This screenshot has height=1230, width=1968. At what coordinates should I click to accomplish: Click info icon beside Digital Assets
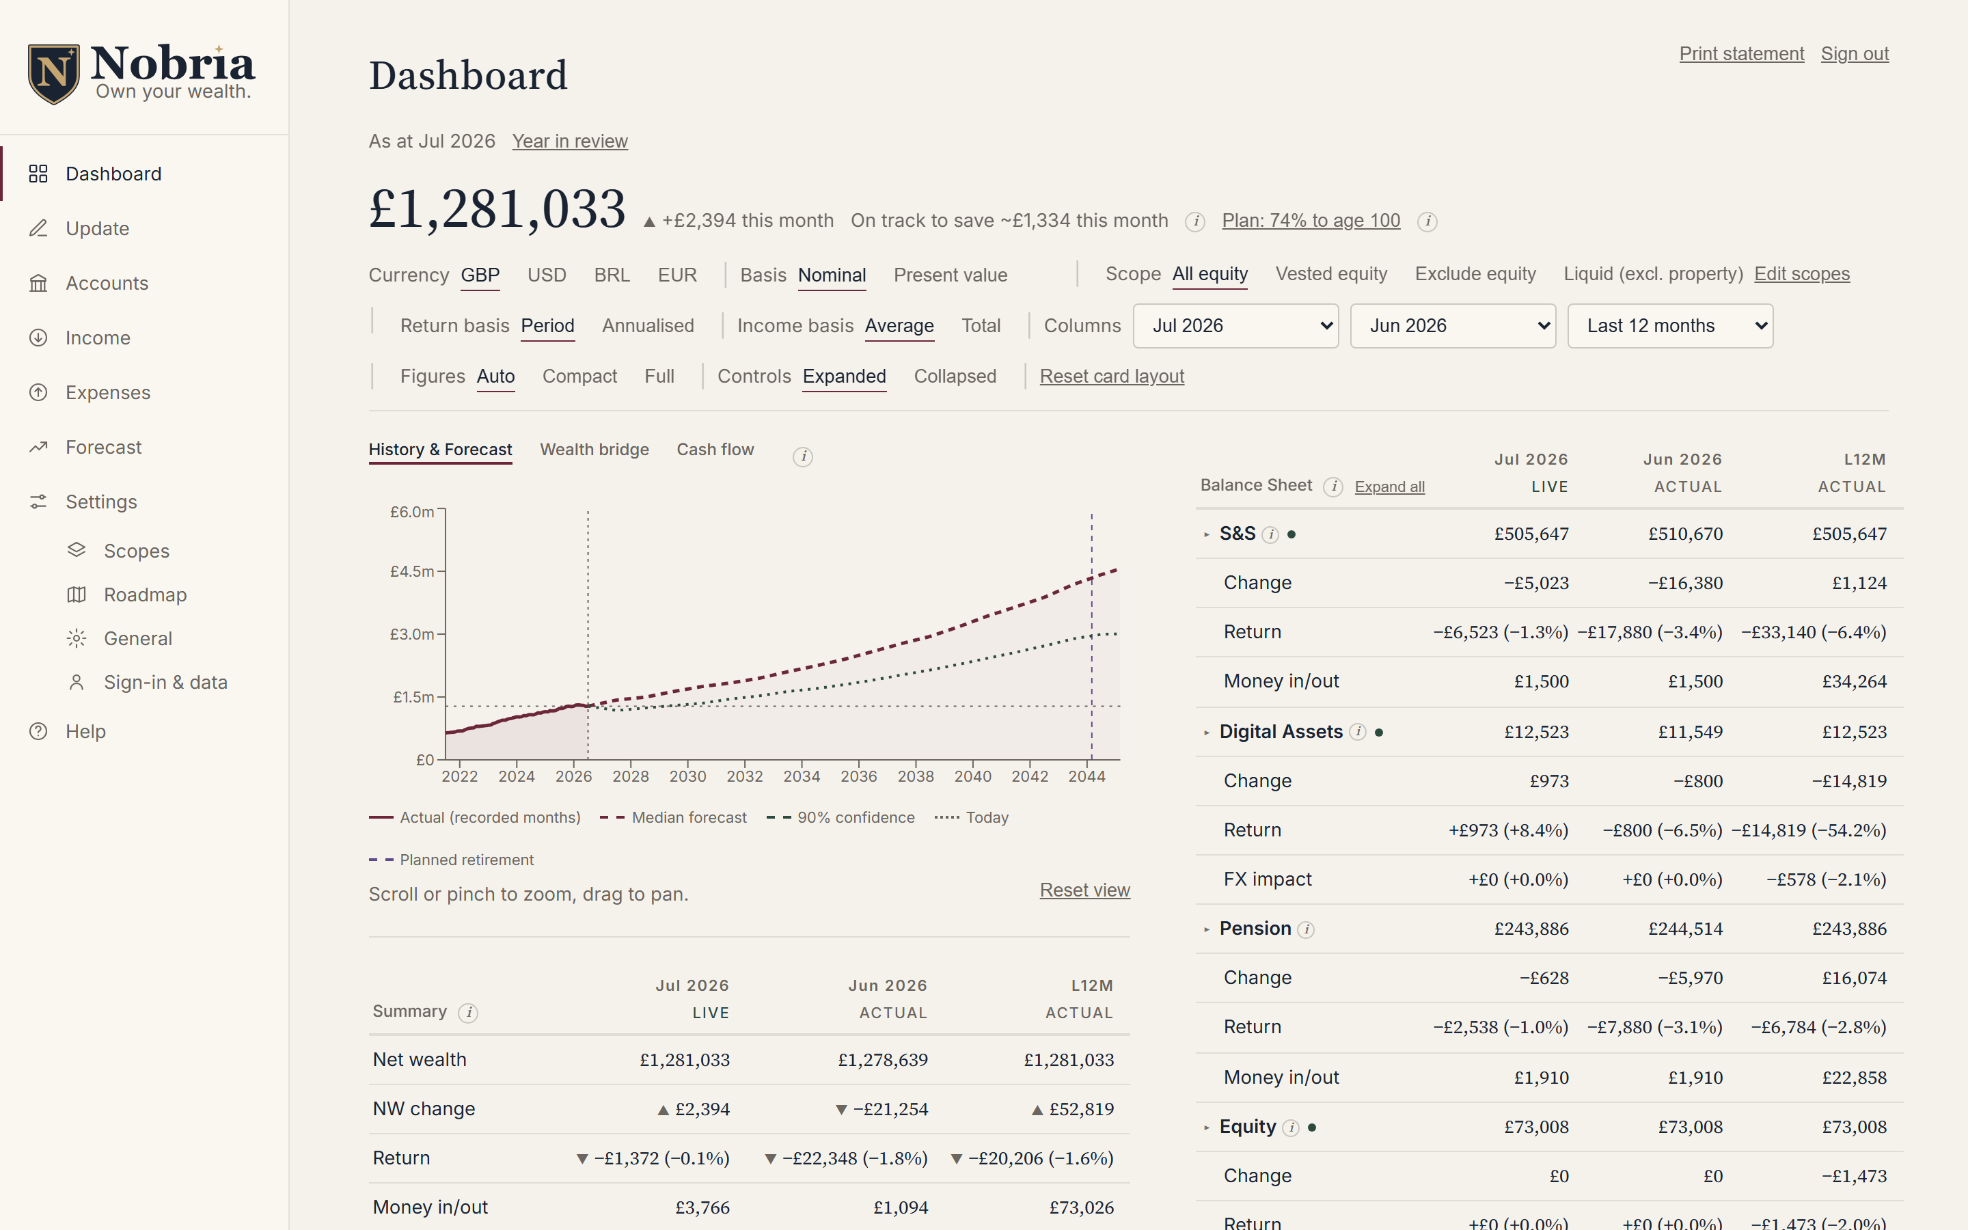coord(1357,732)
